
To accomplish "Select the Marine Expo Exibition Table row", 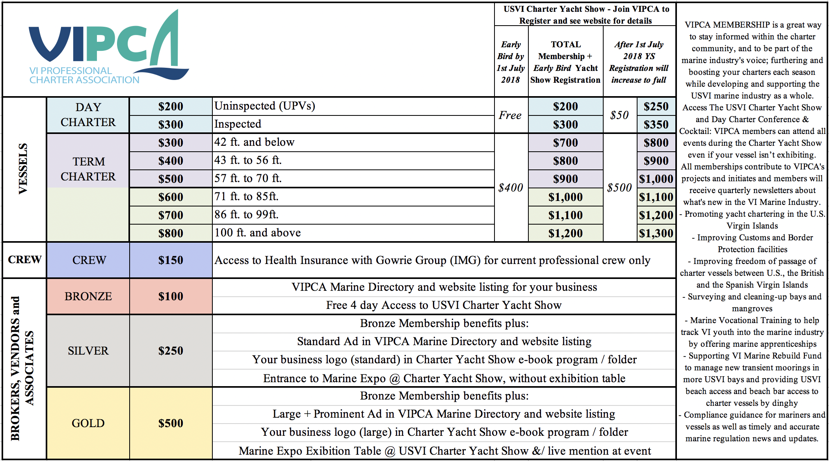I will (444, 450).
